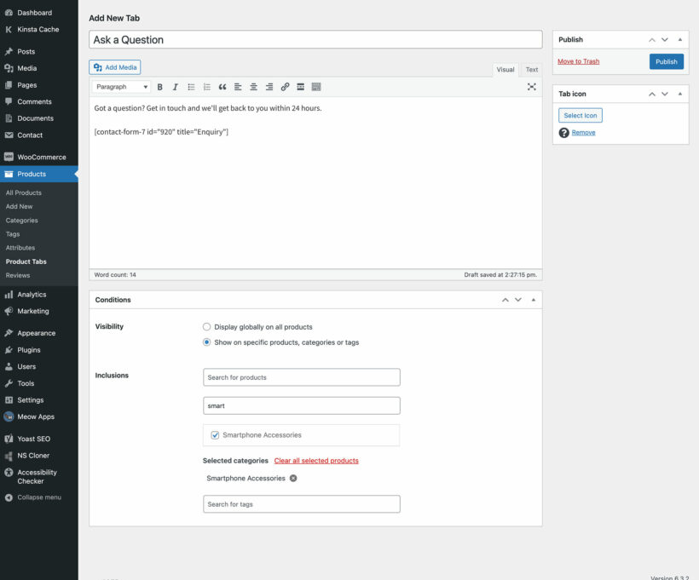Center align the text
Viewport: 699px width, 580px height.
point(253,86)
